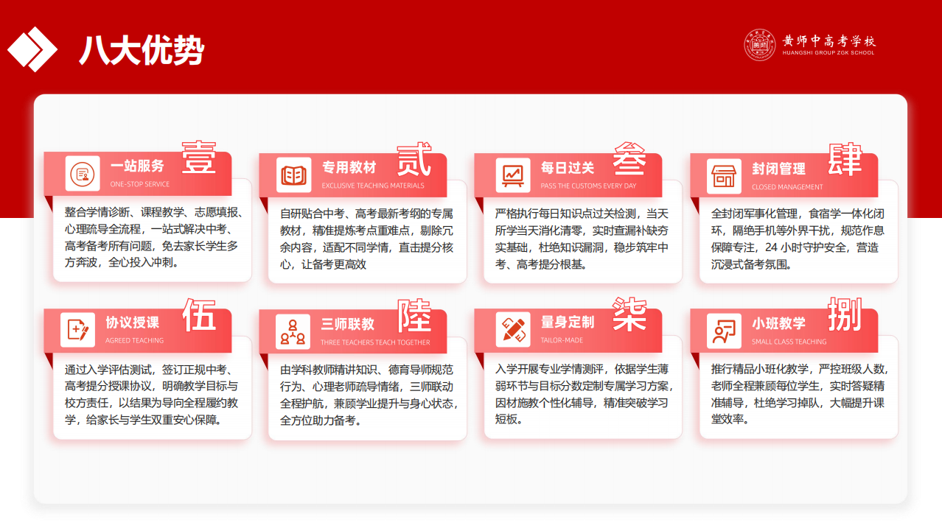Click the large numeral 捌
Screen dimensions: 942x528
point(845,316)
